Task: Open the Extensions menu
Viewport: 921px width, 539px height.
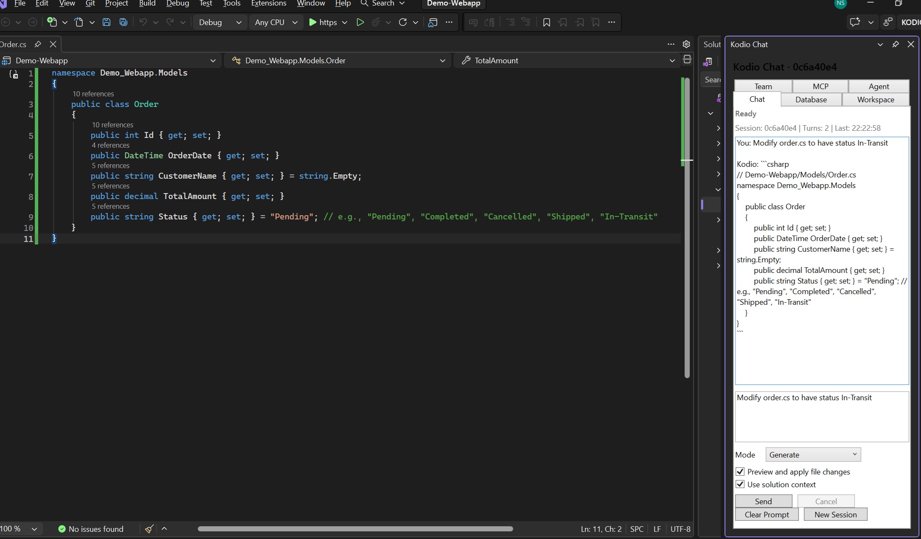Action: [269, 3]
